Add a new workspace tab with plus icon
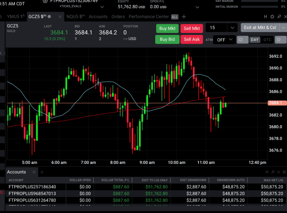This screenshot has height=213, width=287. point(184,17)
